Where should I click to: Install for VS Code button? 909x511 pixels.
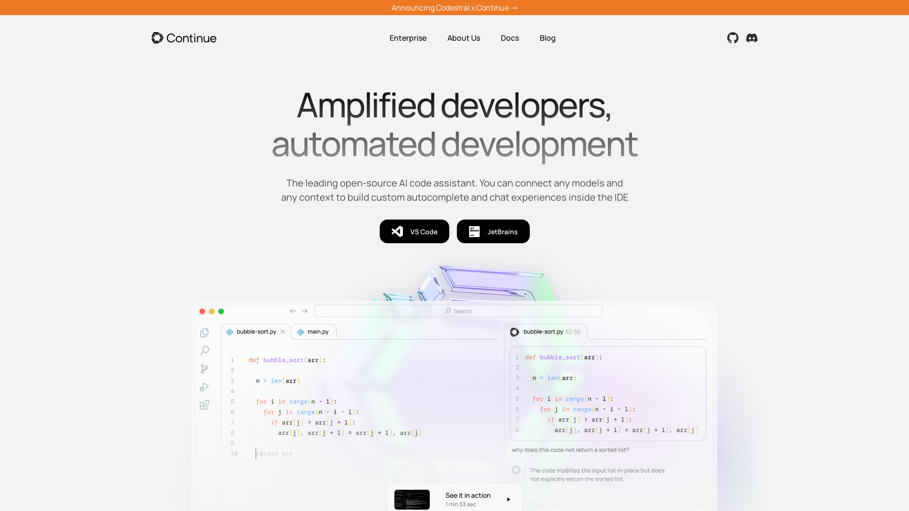[x=414, y=231]
